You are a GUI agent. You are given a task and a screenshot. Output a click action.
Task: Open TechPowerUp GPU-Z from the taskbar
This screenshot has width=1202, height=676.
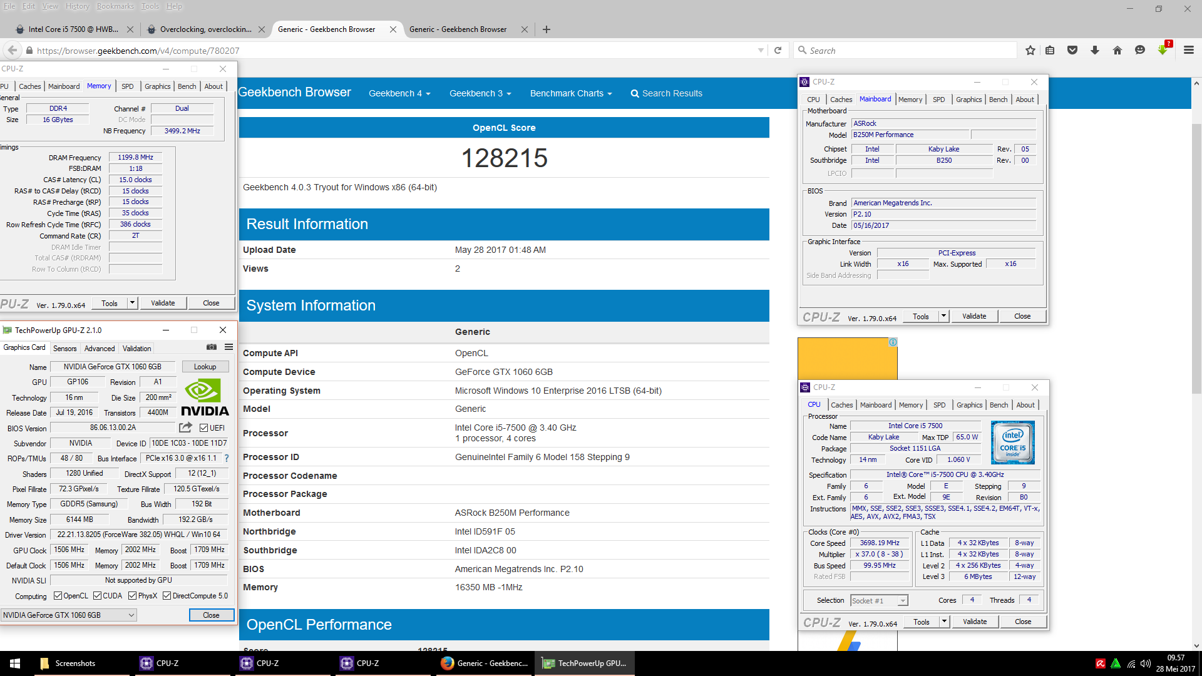[585, 663]
